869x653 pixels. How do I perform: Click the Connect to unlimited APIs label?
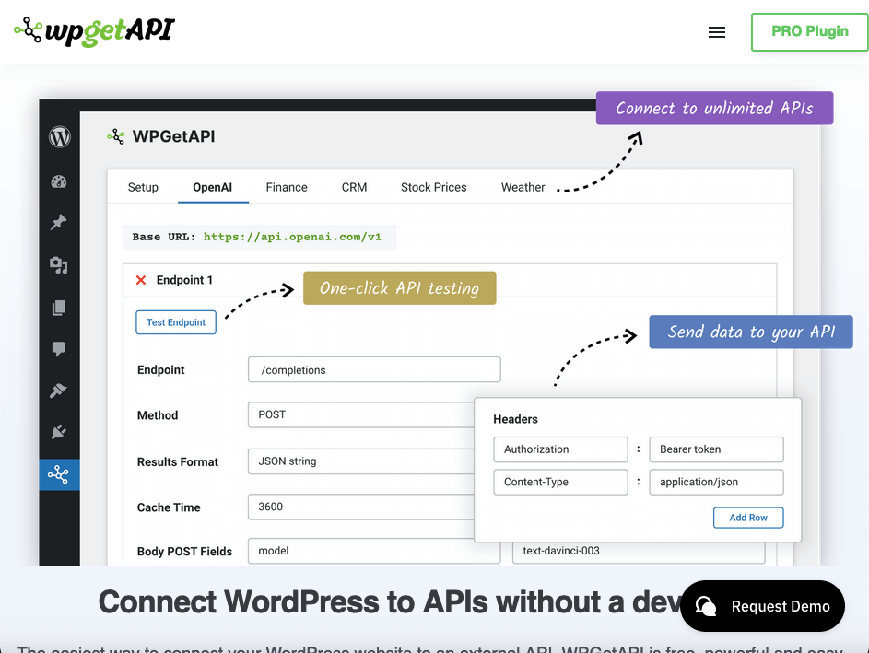coord(714,108)
